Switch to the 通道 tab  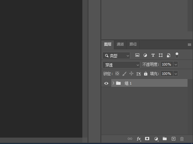coord(120,44)
